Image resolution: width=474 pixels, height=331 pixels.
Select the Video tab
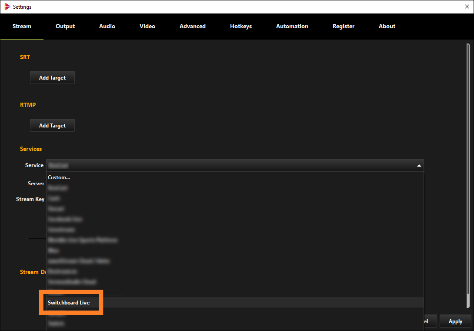147,26
